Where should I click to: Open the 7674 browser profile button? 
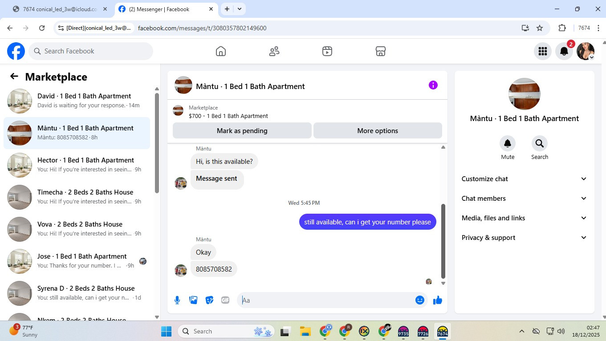point(584,28)
